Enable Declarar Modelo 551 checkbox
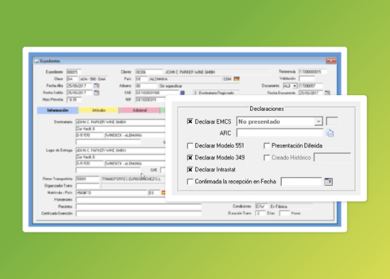Screen dimensions: 390x279 pyautogui.click(x=190, y=146)
